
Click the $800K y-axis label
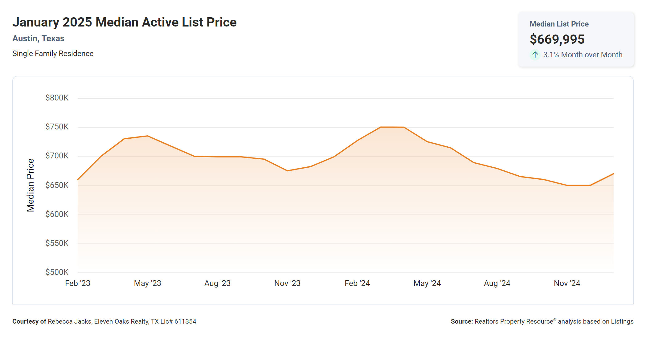[57, 98]
